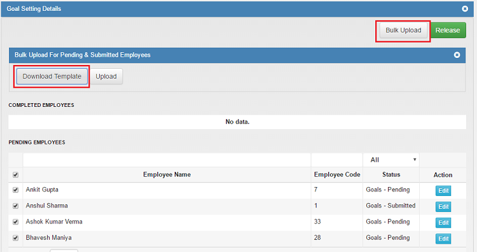Select the Ankit Gupta name cell
Image resolution: width=477 pixels, height=252 pixels.
[167, 190]
